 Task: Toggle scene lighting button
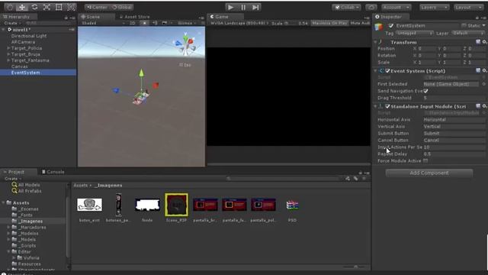point(144,23)
